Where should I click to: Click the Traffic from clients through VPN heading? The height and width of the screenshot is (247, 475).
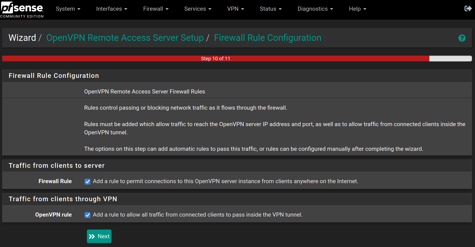63,199
